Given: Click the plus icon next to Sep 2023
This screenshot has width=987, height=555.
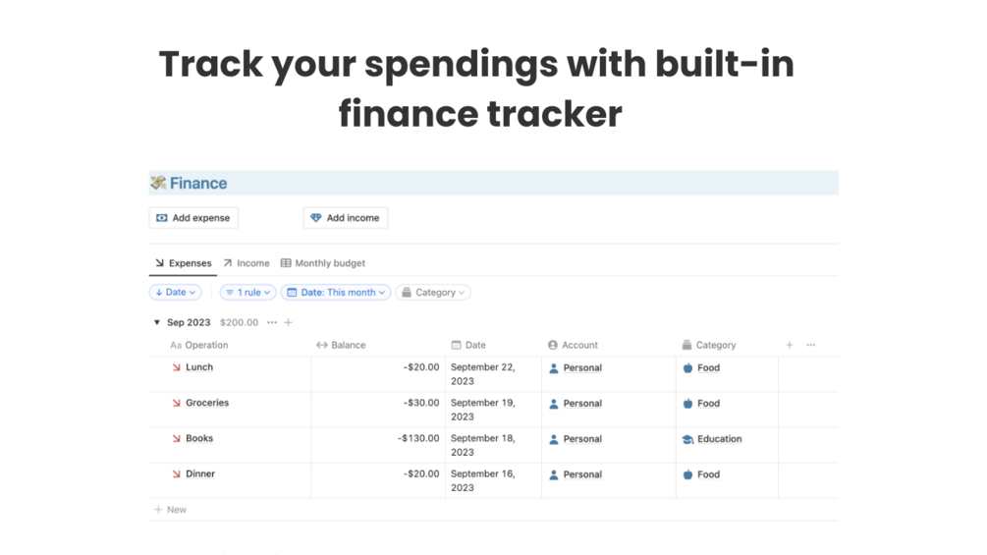Looking at the screenshot, I should pos(288,322).
